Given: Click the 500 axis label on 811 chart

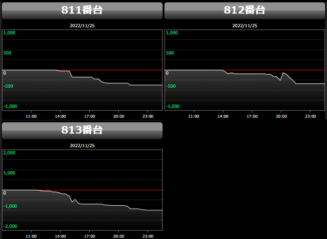Looking at the screenshot, I should pos(8,53).
